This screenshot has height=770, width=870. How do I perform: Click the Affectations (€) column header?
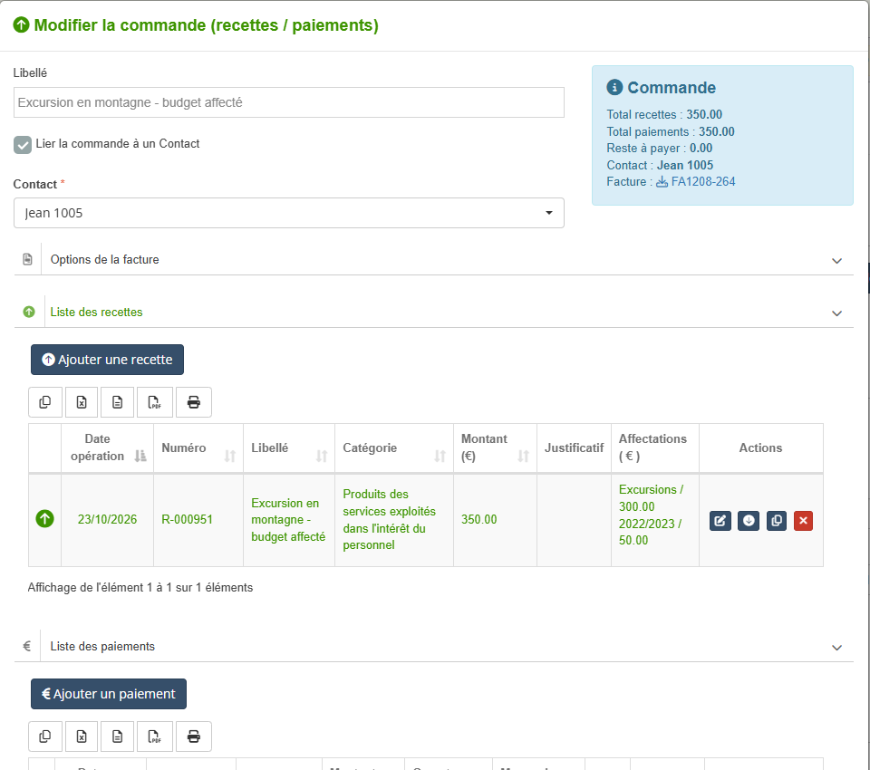tap(654, 448)
